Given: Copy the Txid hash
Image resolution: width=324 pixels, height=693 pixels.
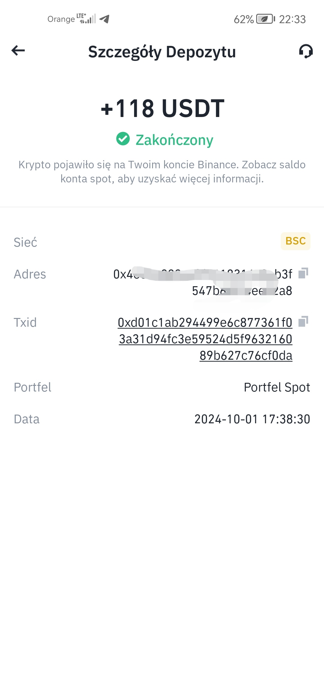Looking at the screenshot, I should (x=303, y=321).
